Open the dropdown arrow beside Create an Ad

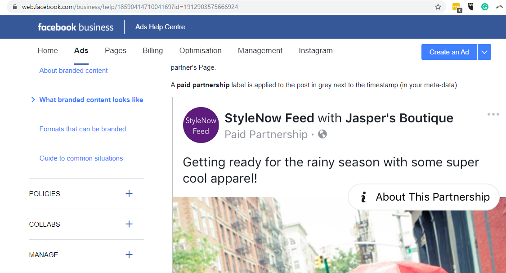click(x=484, y=52)
